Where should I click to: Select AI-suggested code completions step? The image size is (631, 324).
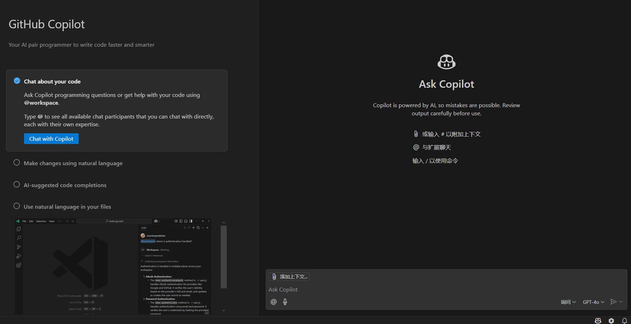coord(65,185)
